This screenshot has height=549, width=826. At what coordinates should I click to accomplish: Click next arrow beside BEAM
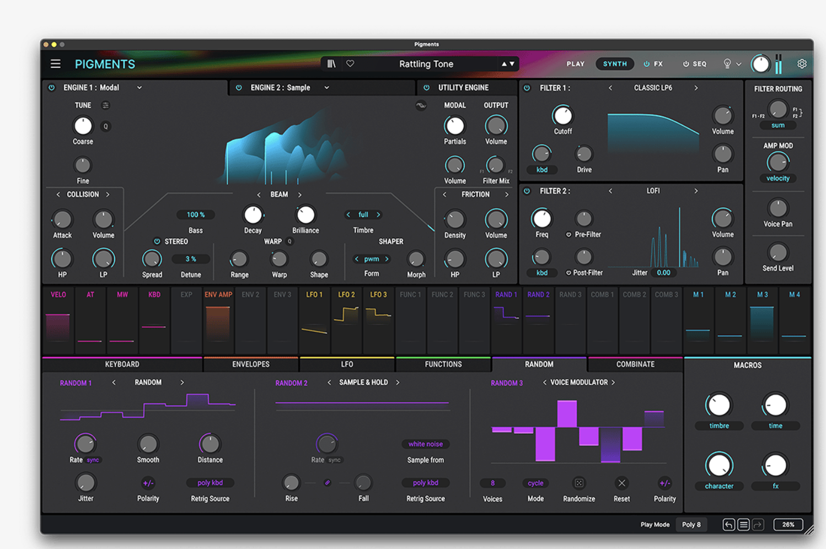click(x=300, y=195)
